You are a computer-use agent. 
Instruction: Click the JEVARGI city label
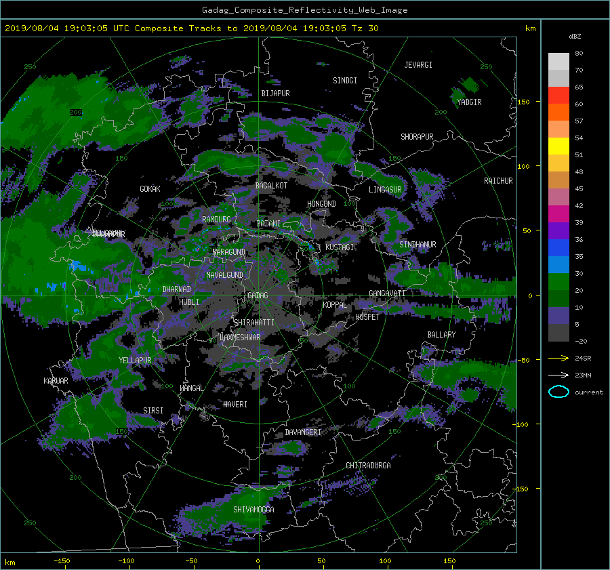[418, 65]
